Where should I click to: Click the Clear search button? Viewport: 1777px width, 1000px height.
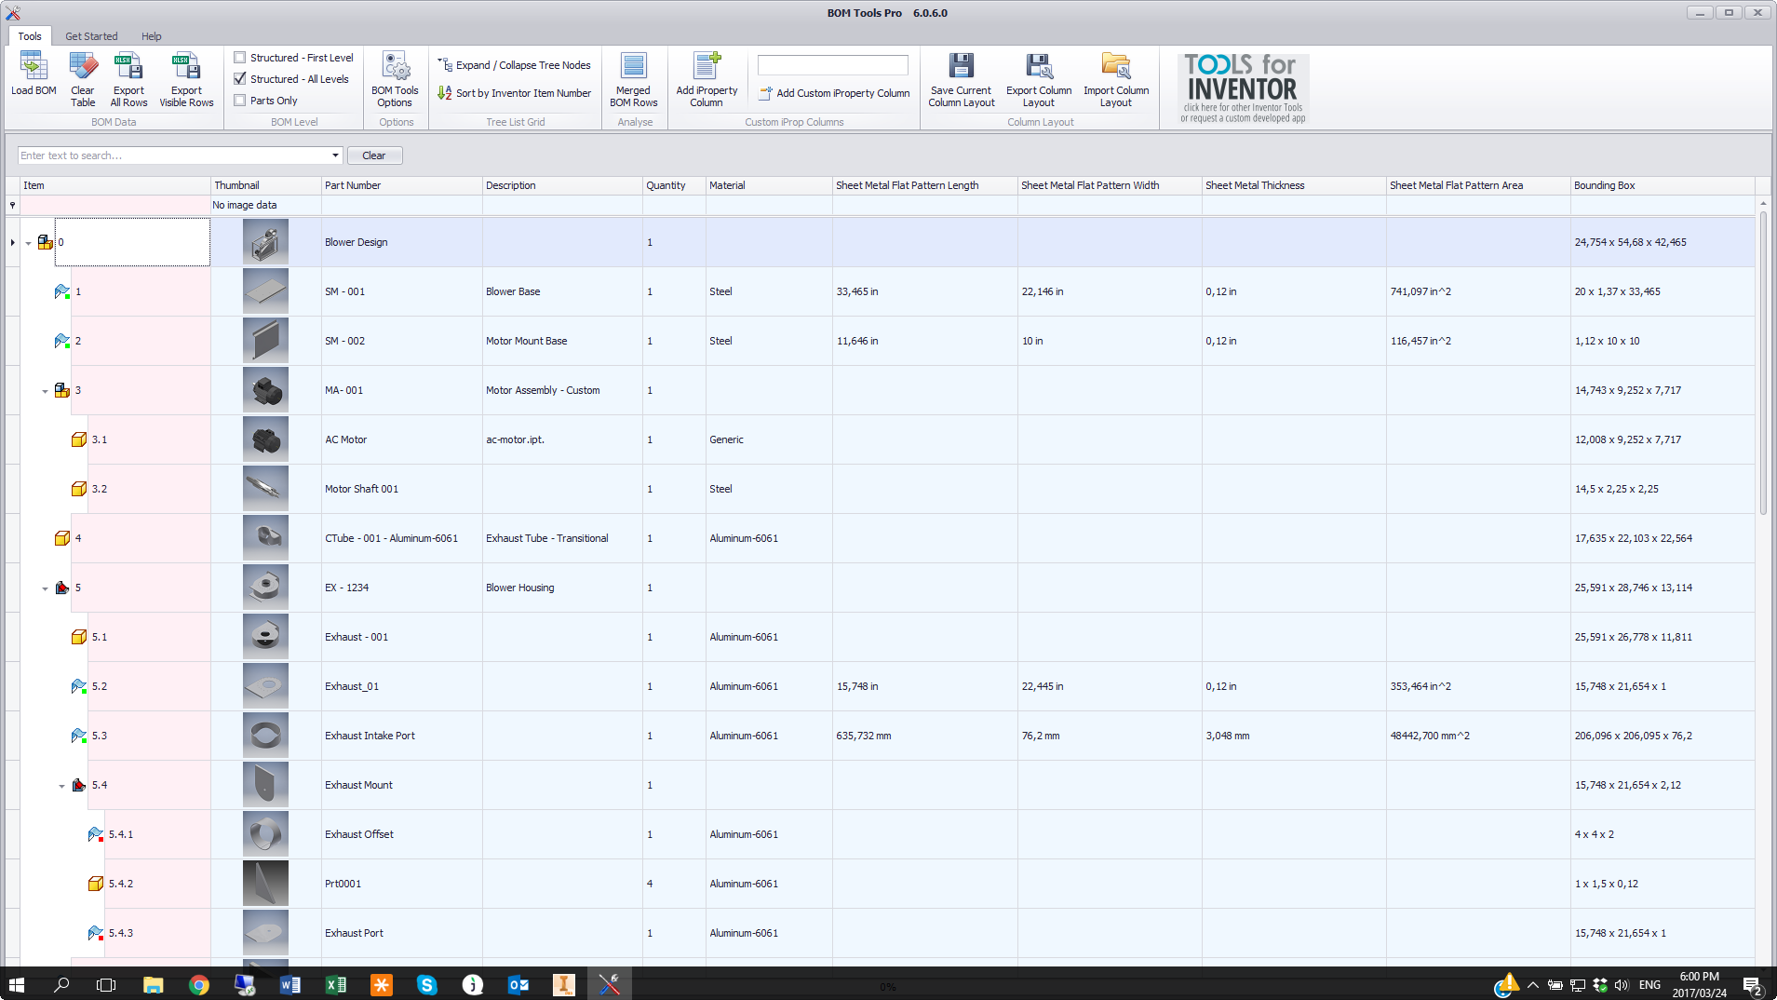374,155
